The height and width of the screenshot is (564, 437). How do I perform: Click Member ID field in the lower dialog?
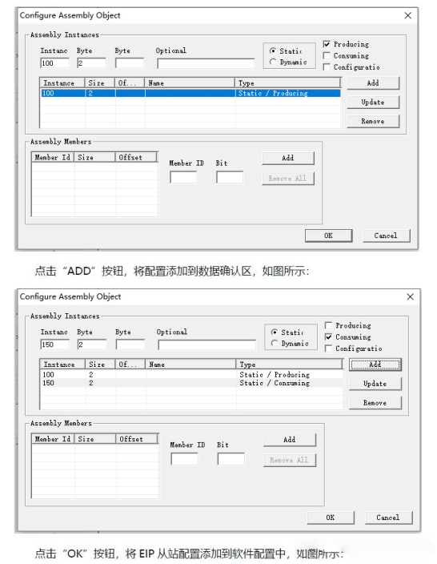[x=184, y=458]
